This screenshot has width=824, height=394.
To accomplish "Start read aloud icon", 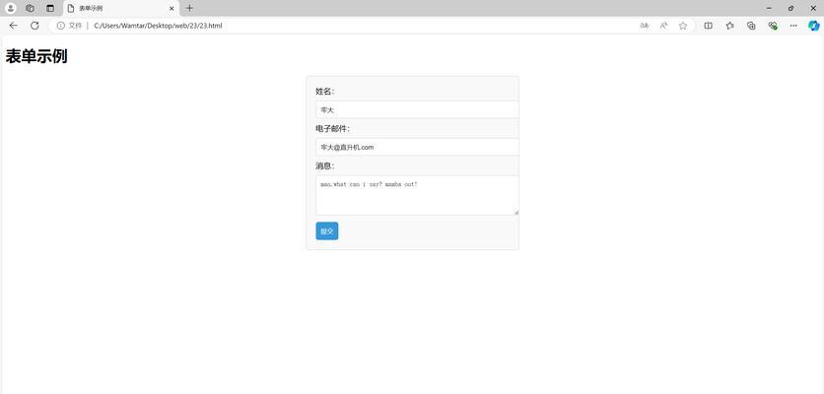I will coord(663,26).
